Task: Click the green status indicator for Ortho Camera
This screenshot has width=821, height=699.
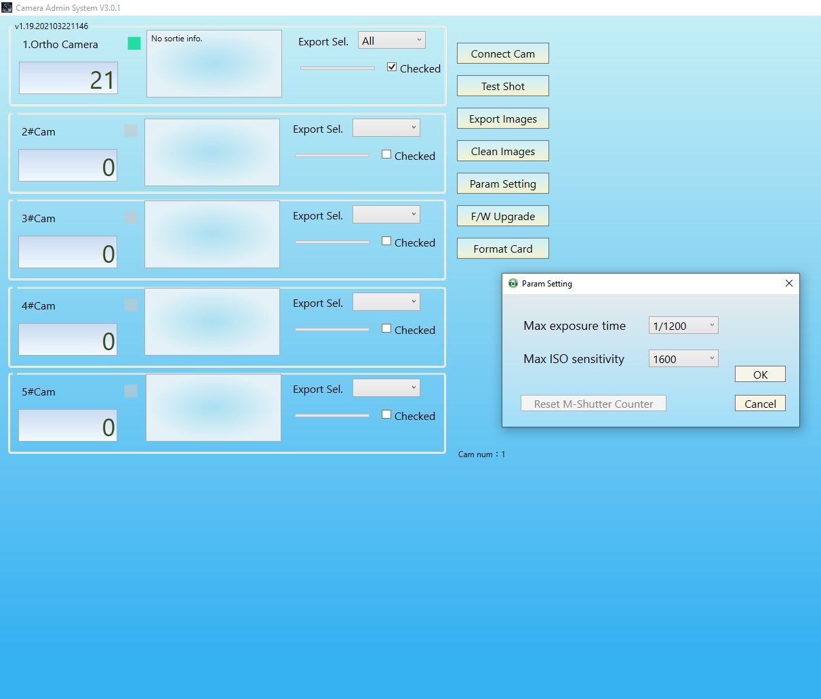Action: point(134,43)
